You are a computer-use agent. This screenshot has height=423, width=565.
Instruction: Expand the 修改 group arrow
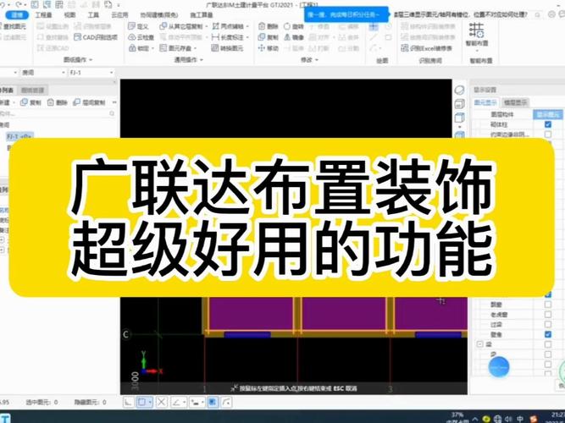pos(317,60)
